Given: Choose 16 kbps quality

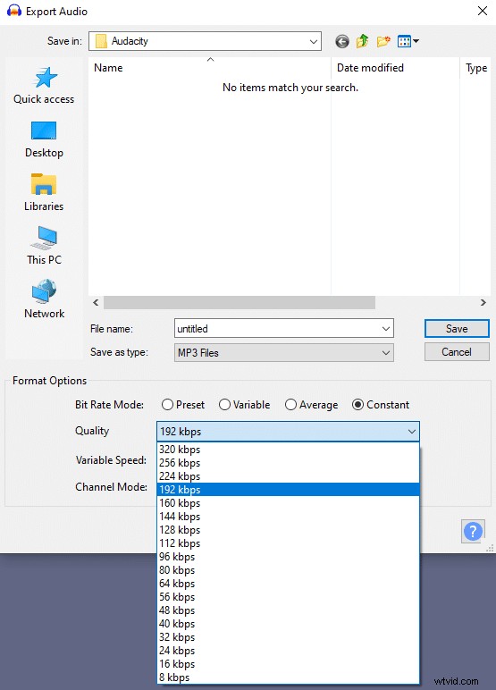Looking at the screenshot, I should [288, 664].
